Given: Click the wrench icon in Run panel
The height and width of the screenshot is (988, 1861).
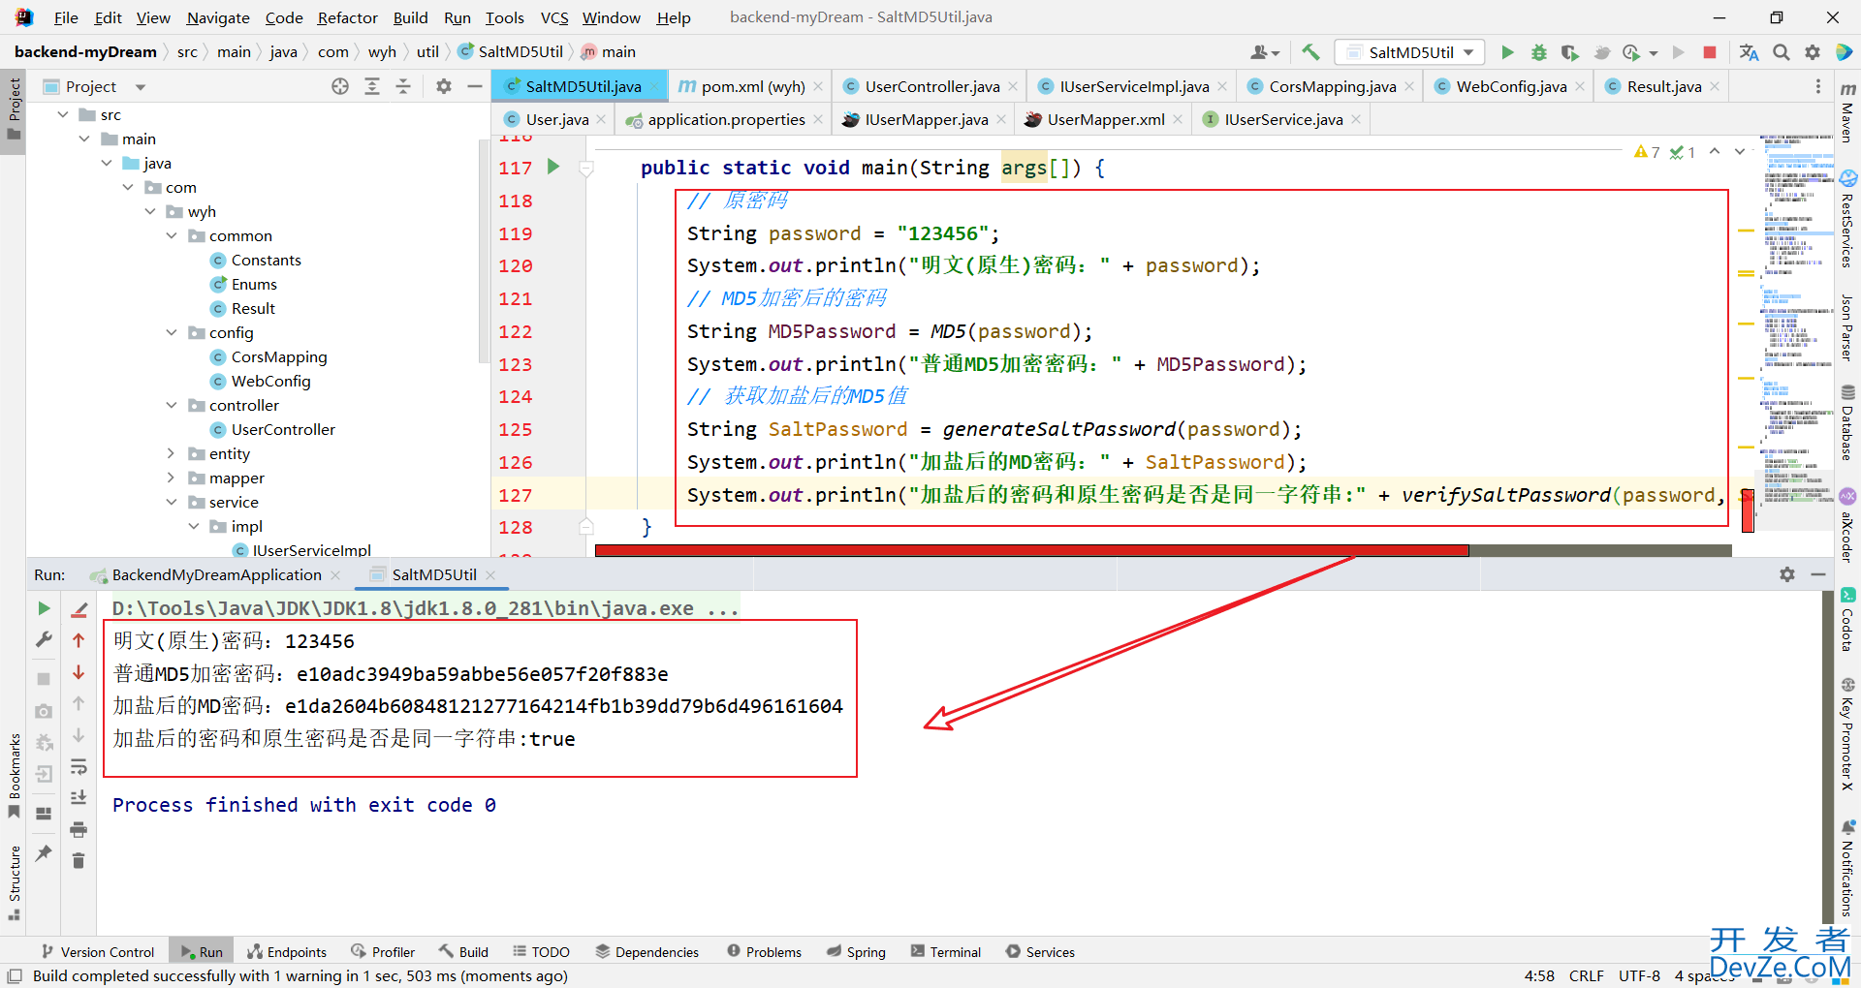Looking at the screenshot, I should click(44, 639).
